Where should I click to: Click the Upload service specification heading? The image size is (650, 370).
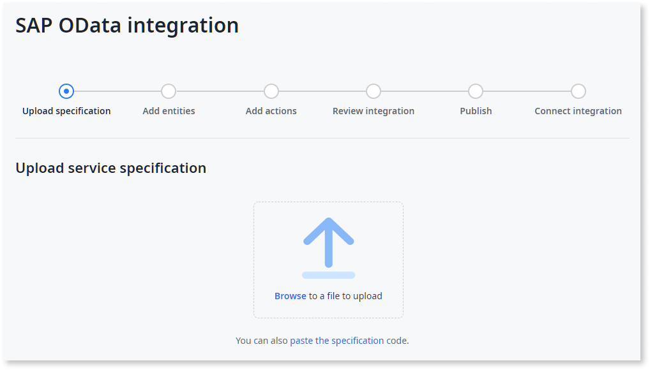tap(111, 168)
